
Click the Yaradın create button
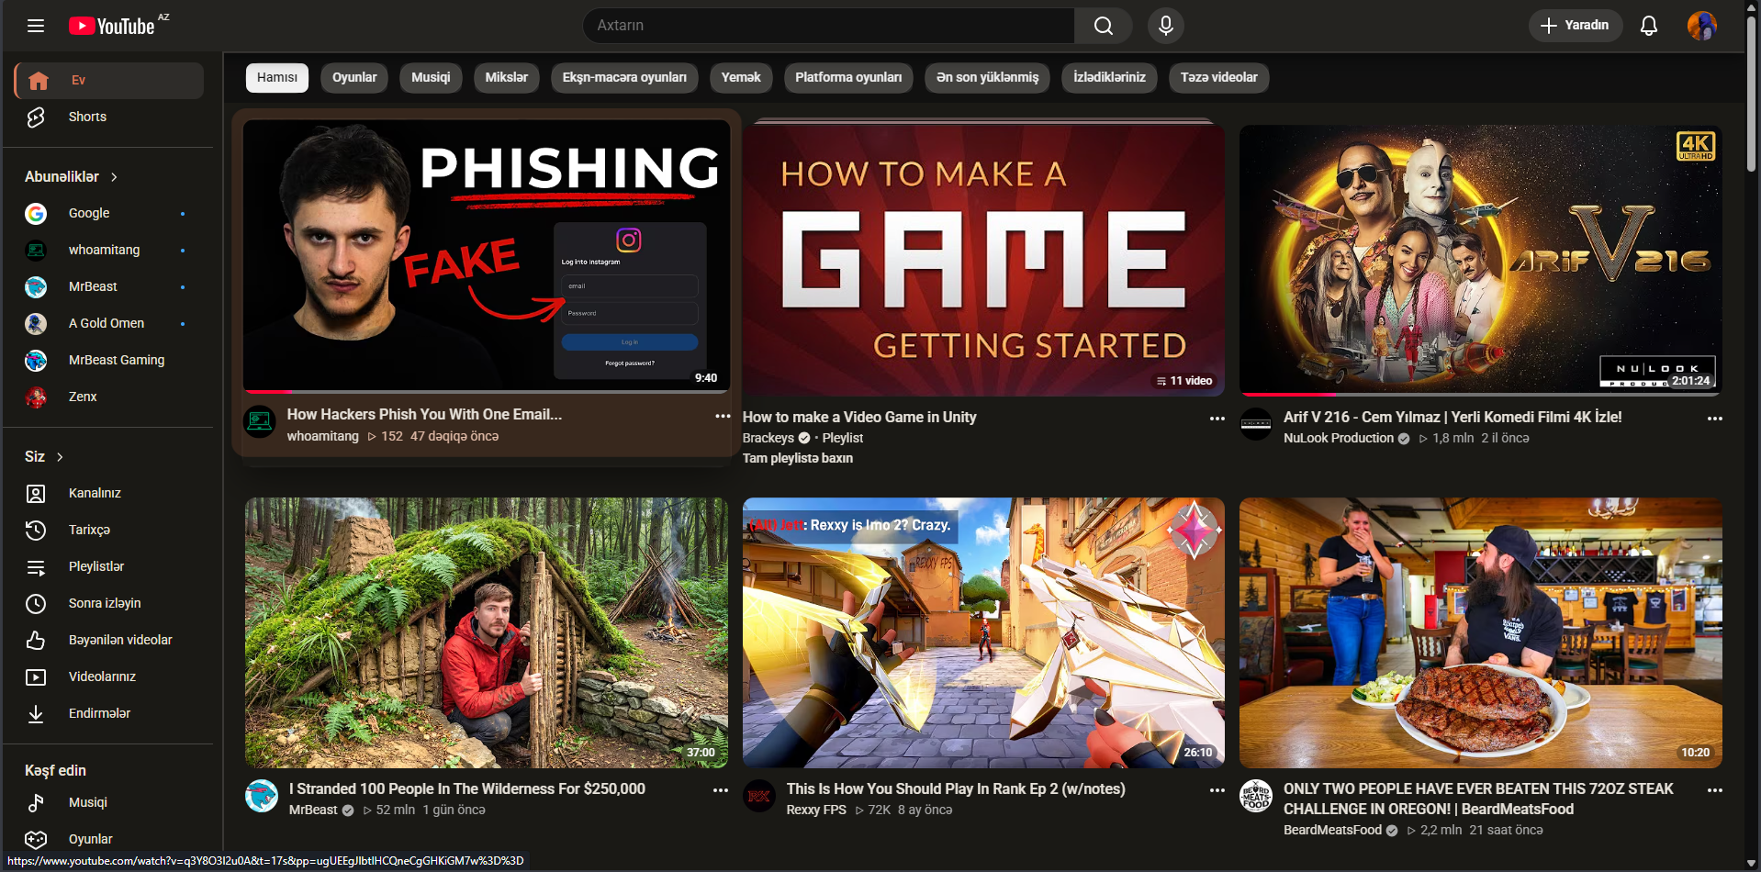(x=1576, y=26)
